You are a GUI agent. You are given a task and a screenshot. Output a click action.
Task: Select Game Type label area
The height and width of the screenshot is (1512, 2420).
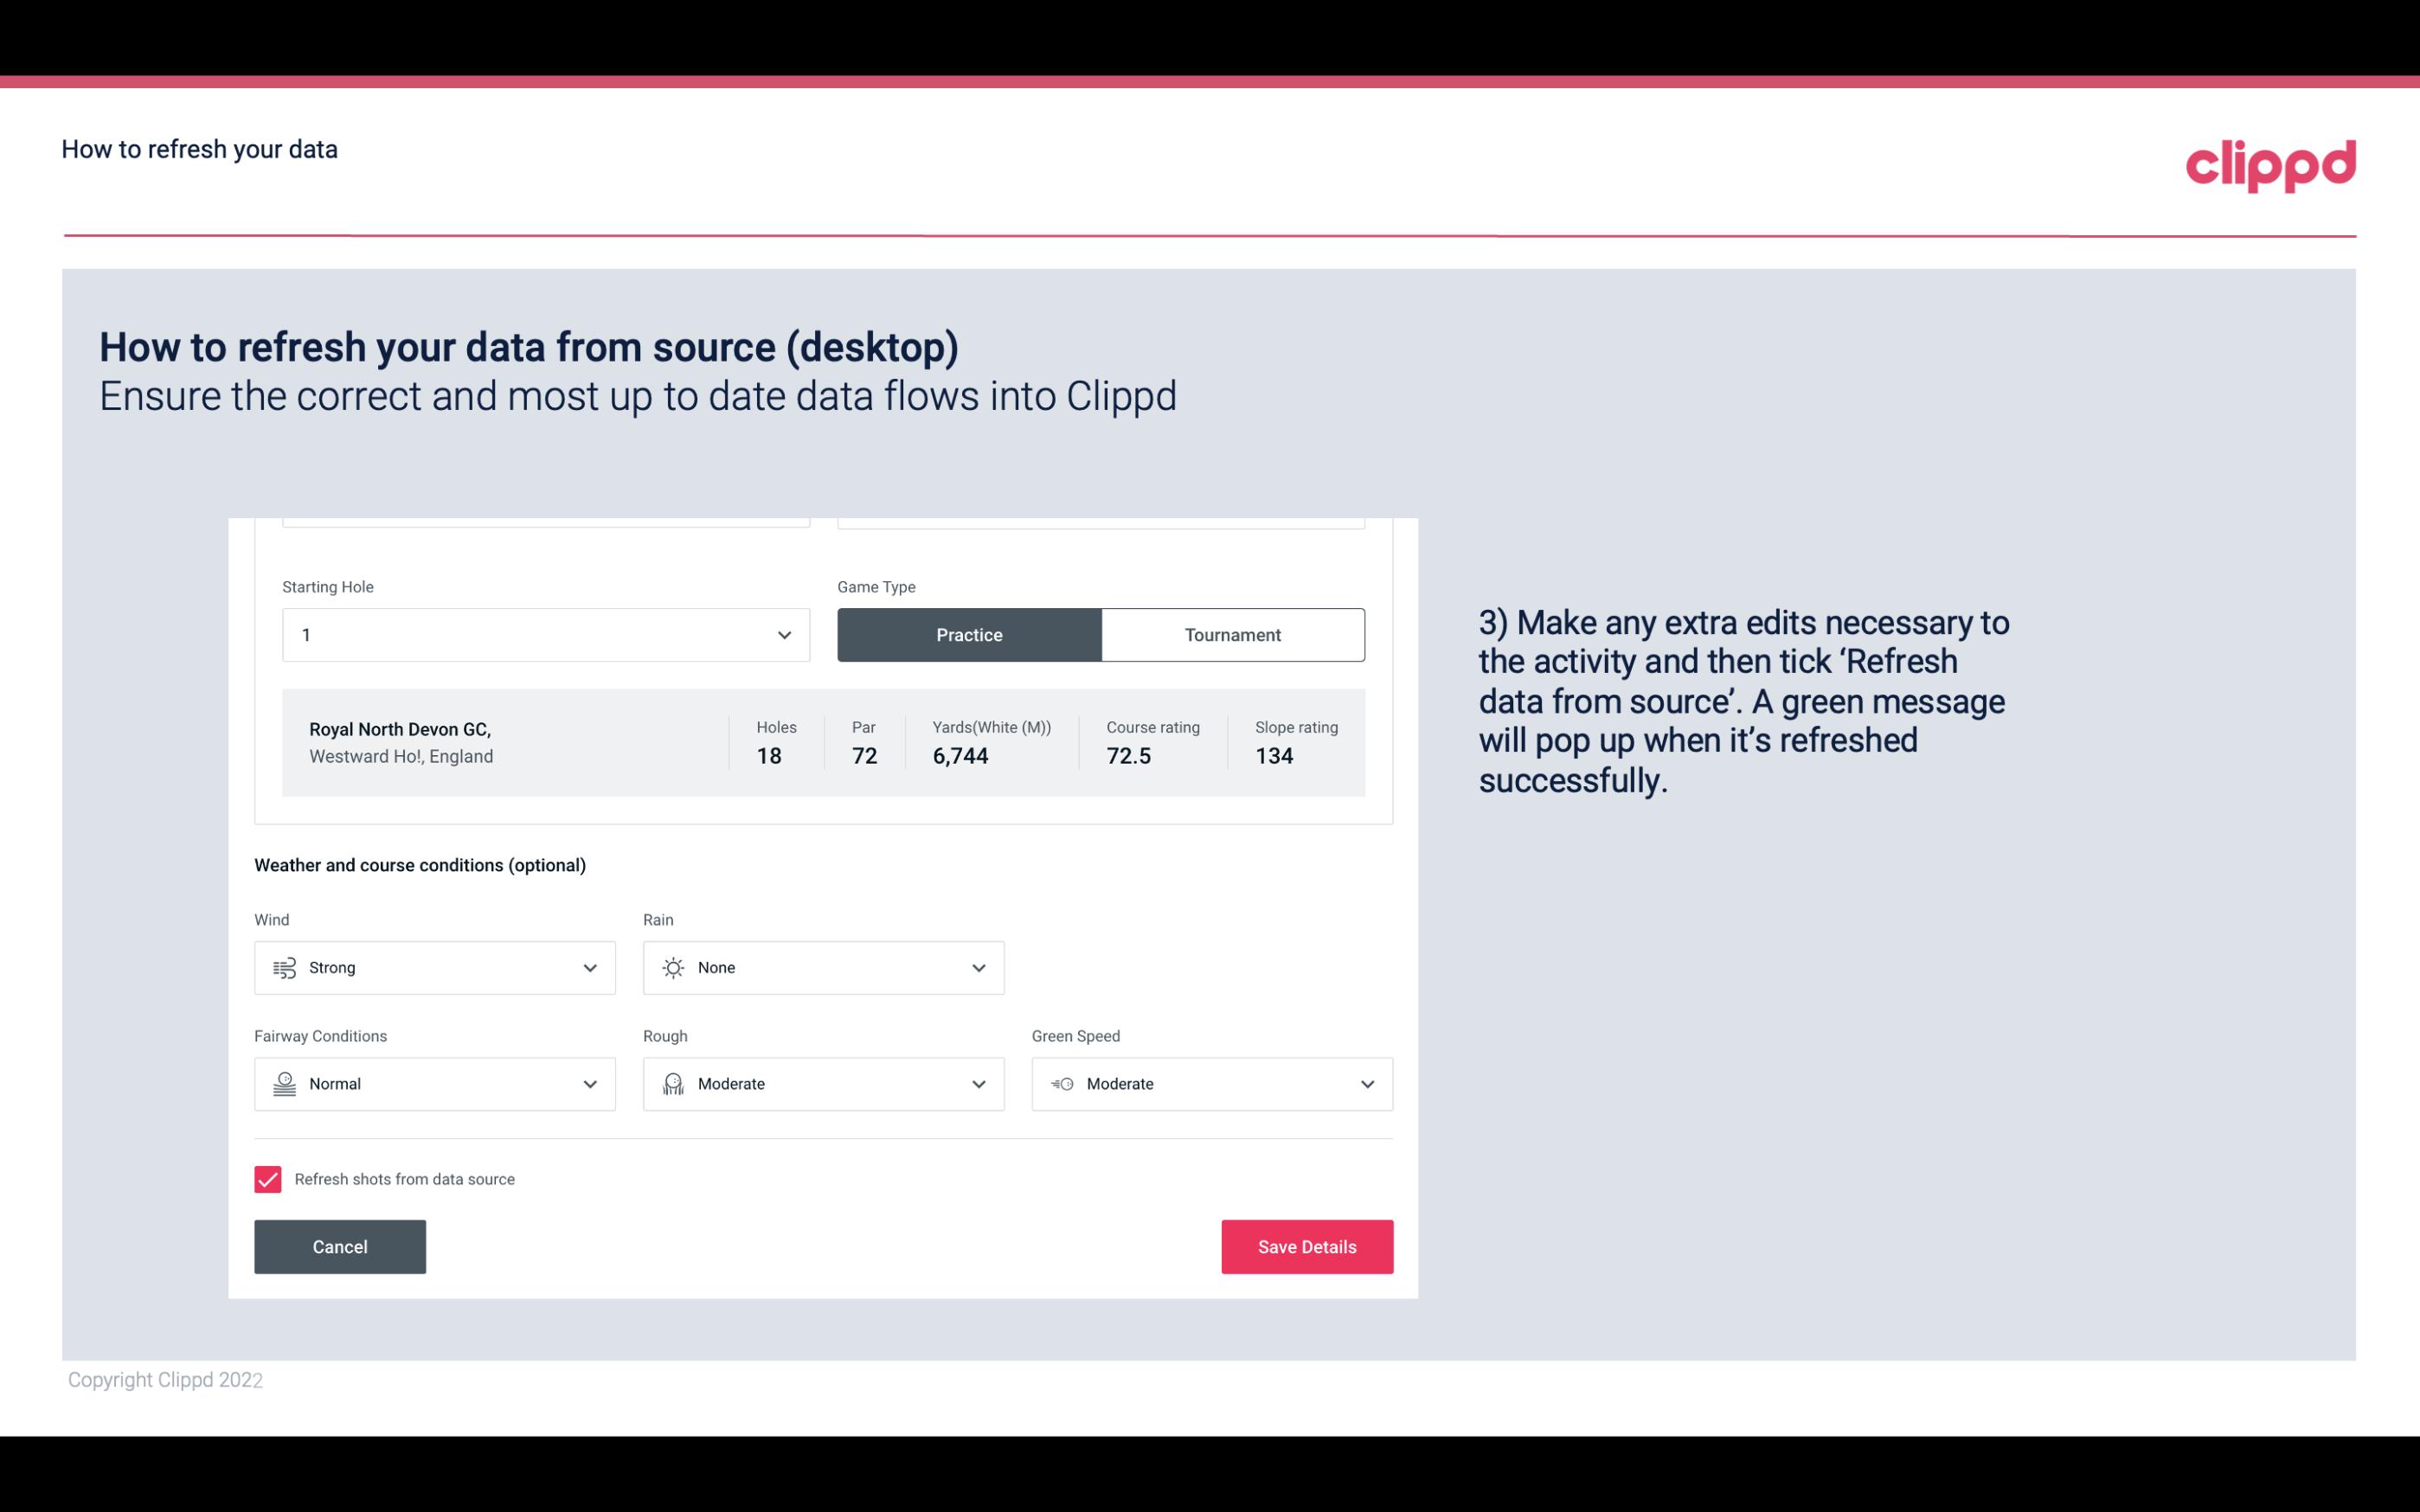[x=875, y=586]
